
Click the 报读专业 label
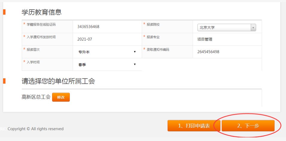(153, 37)
